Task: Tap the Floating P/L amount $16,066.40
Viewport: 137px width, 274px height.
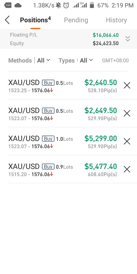Action: tap(106, 35)
